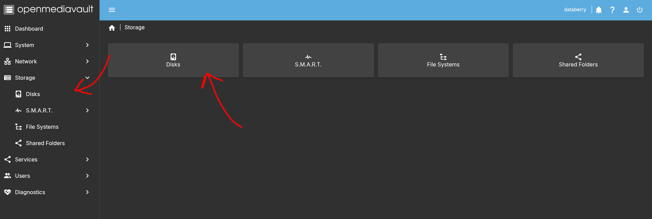Image resolution: width=652 pixels, height=219 pixels.
Task: Click the Dashboard grid icon in sidebar
Action: (8, 29)
